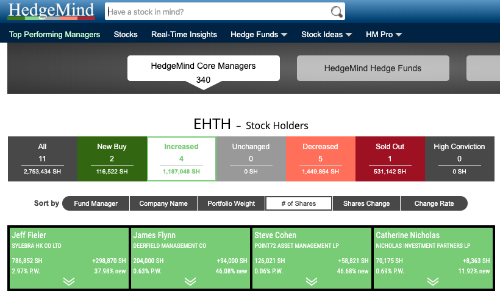Select HedgeMind Core Managers tab
The height and width of the screenshot is (302, 500).
[x=204, y=68]
